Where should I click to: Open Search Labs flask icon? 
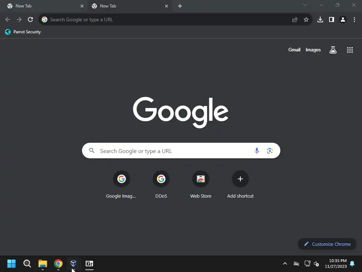(333, 50)
